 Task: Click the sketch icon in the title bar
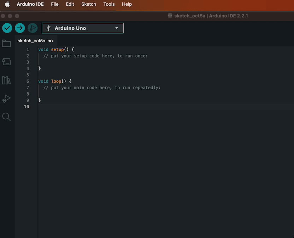pos(170,16)
